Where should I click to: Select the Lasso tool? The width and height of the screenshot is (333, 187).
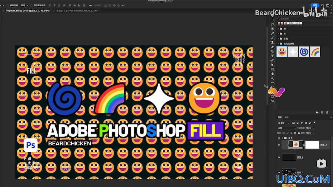(272, 24)
